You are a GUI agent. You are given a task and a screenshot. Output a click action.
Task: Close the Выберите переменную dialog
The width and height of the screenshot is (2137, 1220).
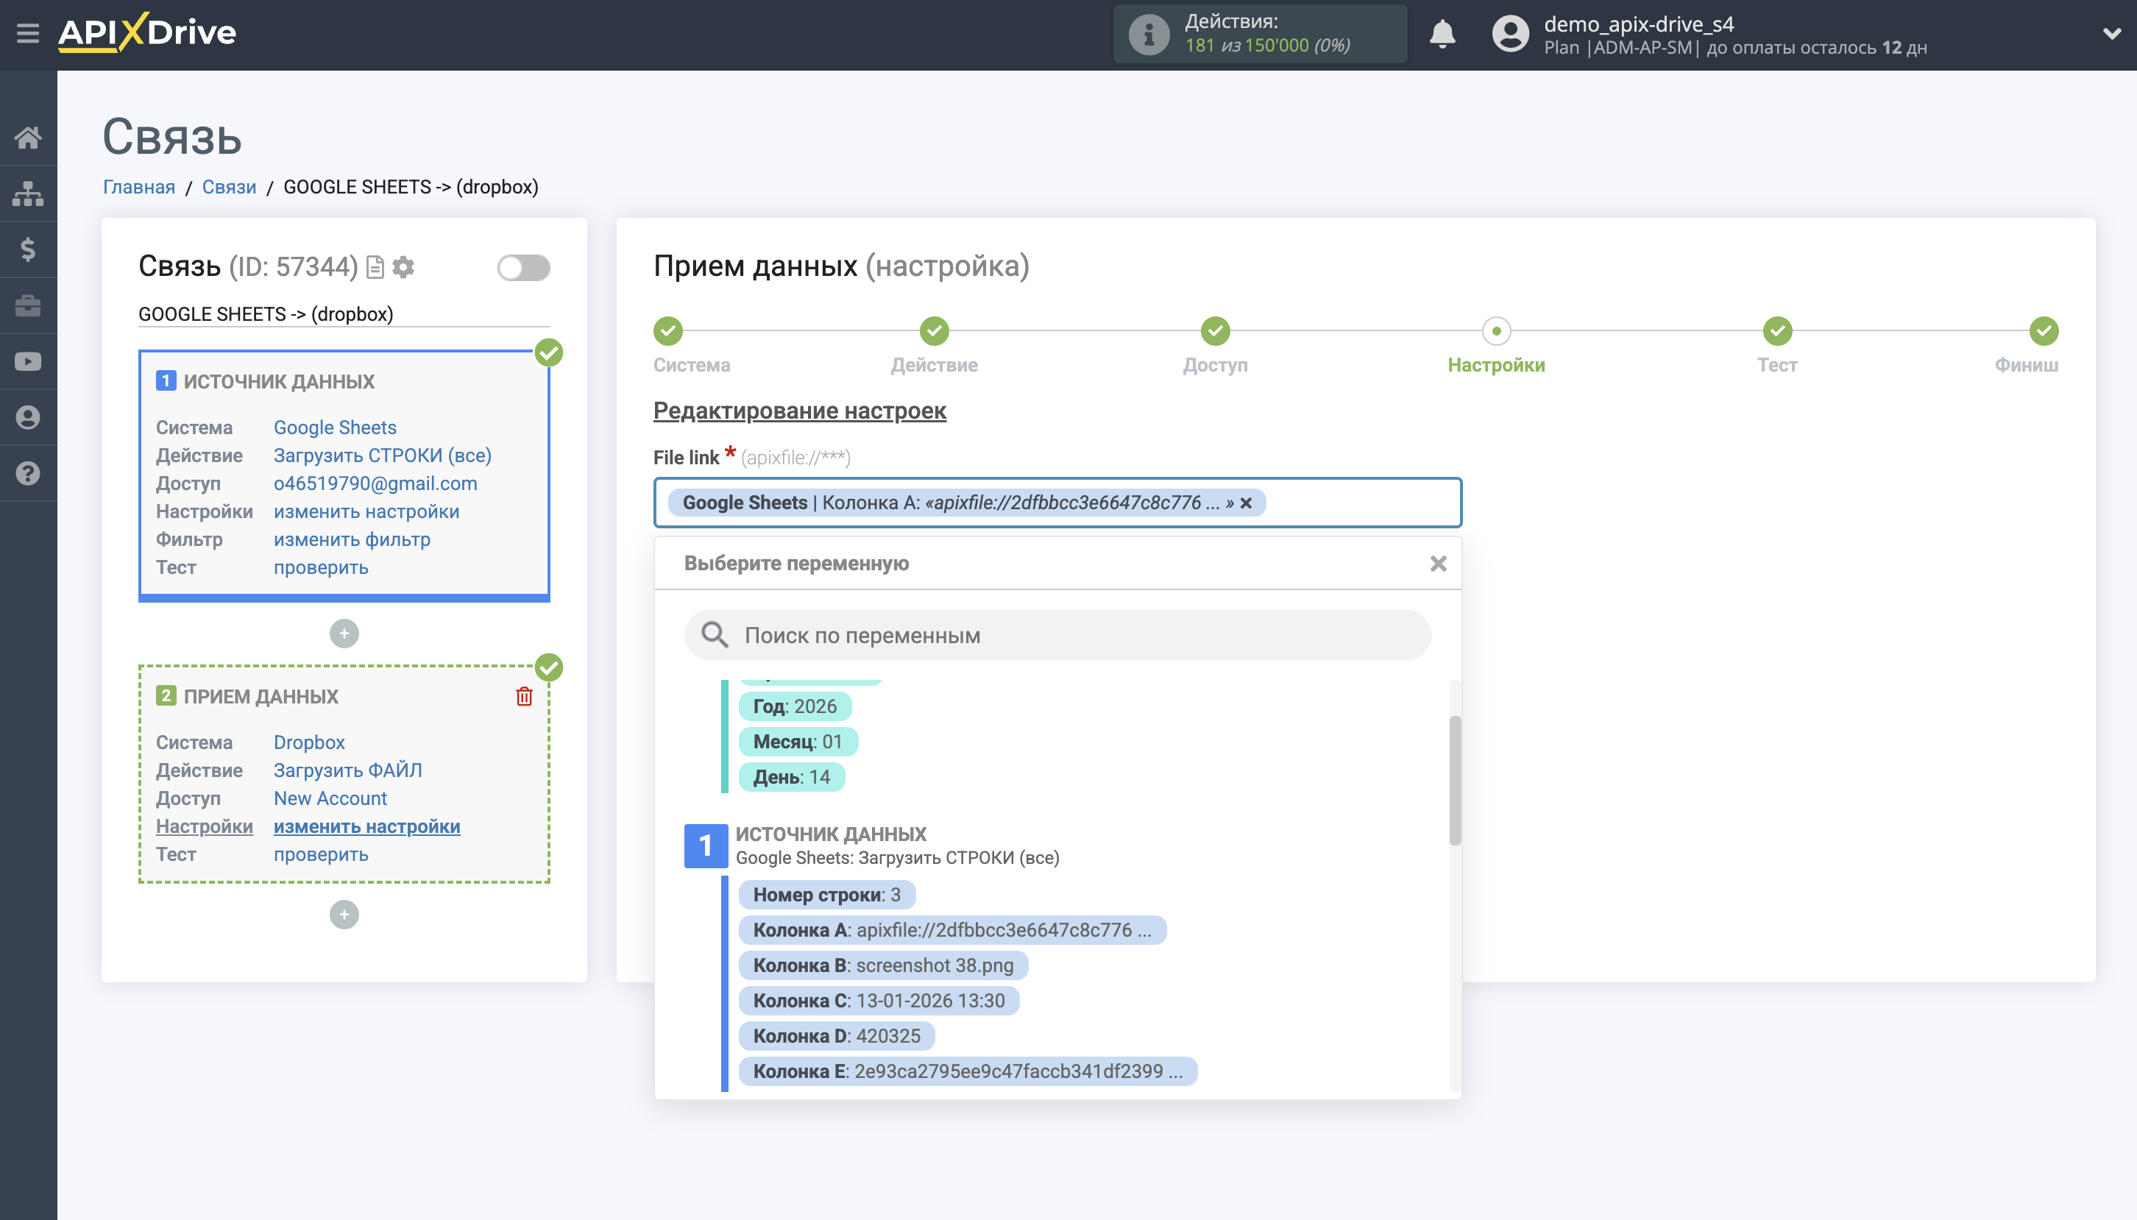(1439, 563)
